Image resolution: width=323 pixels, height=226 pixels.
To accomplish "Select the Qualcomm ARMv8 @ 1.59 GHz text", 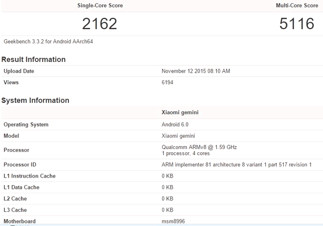I will click(x=199, y=147).
